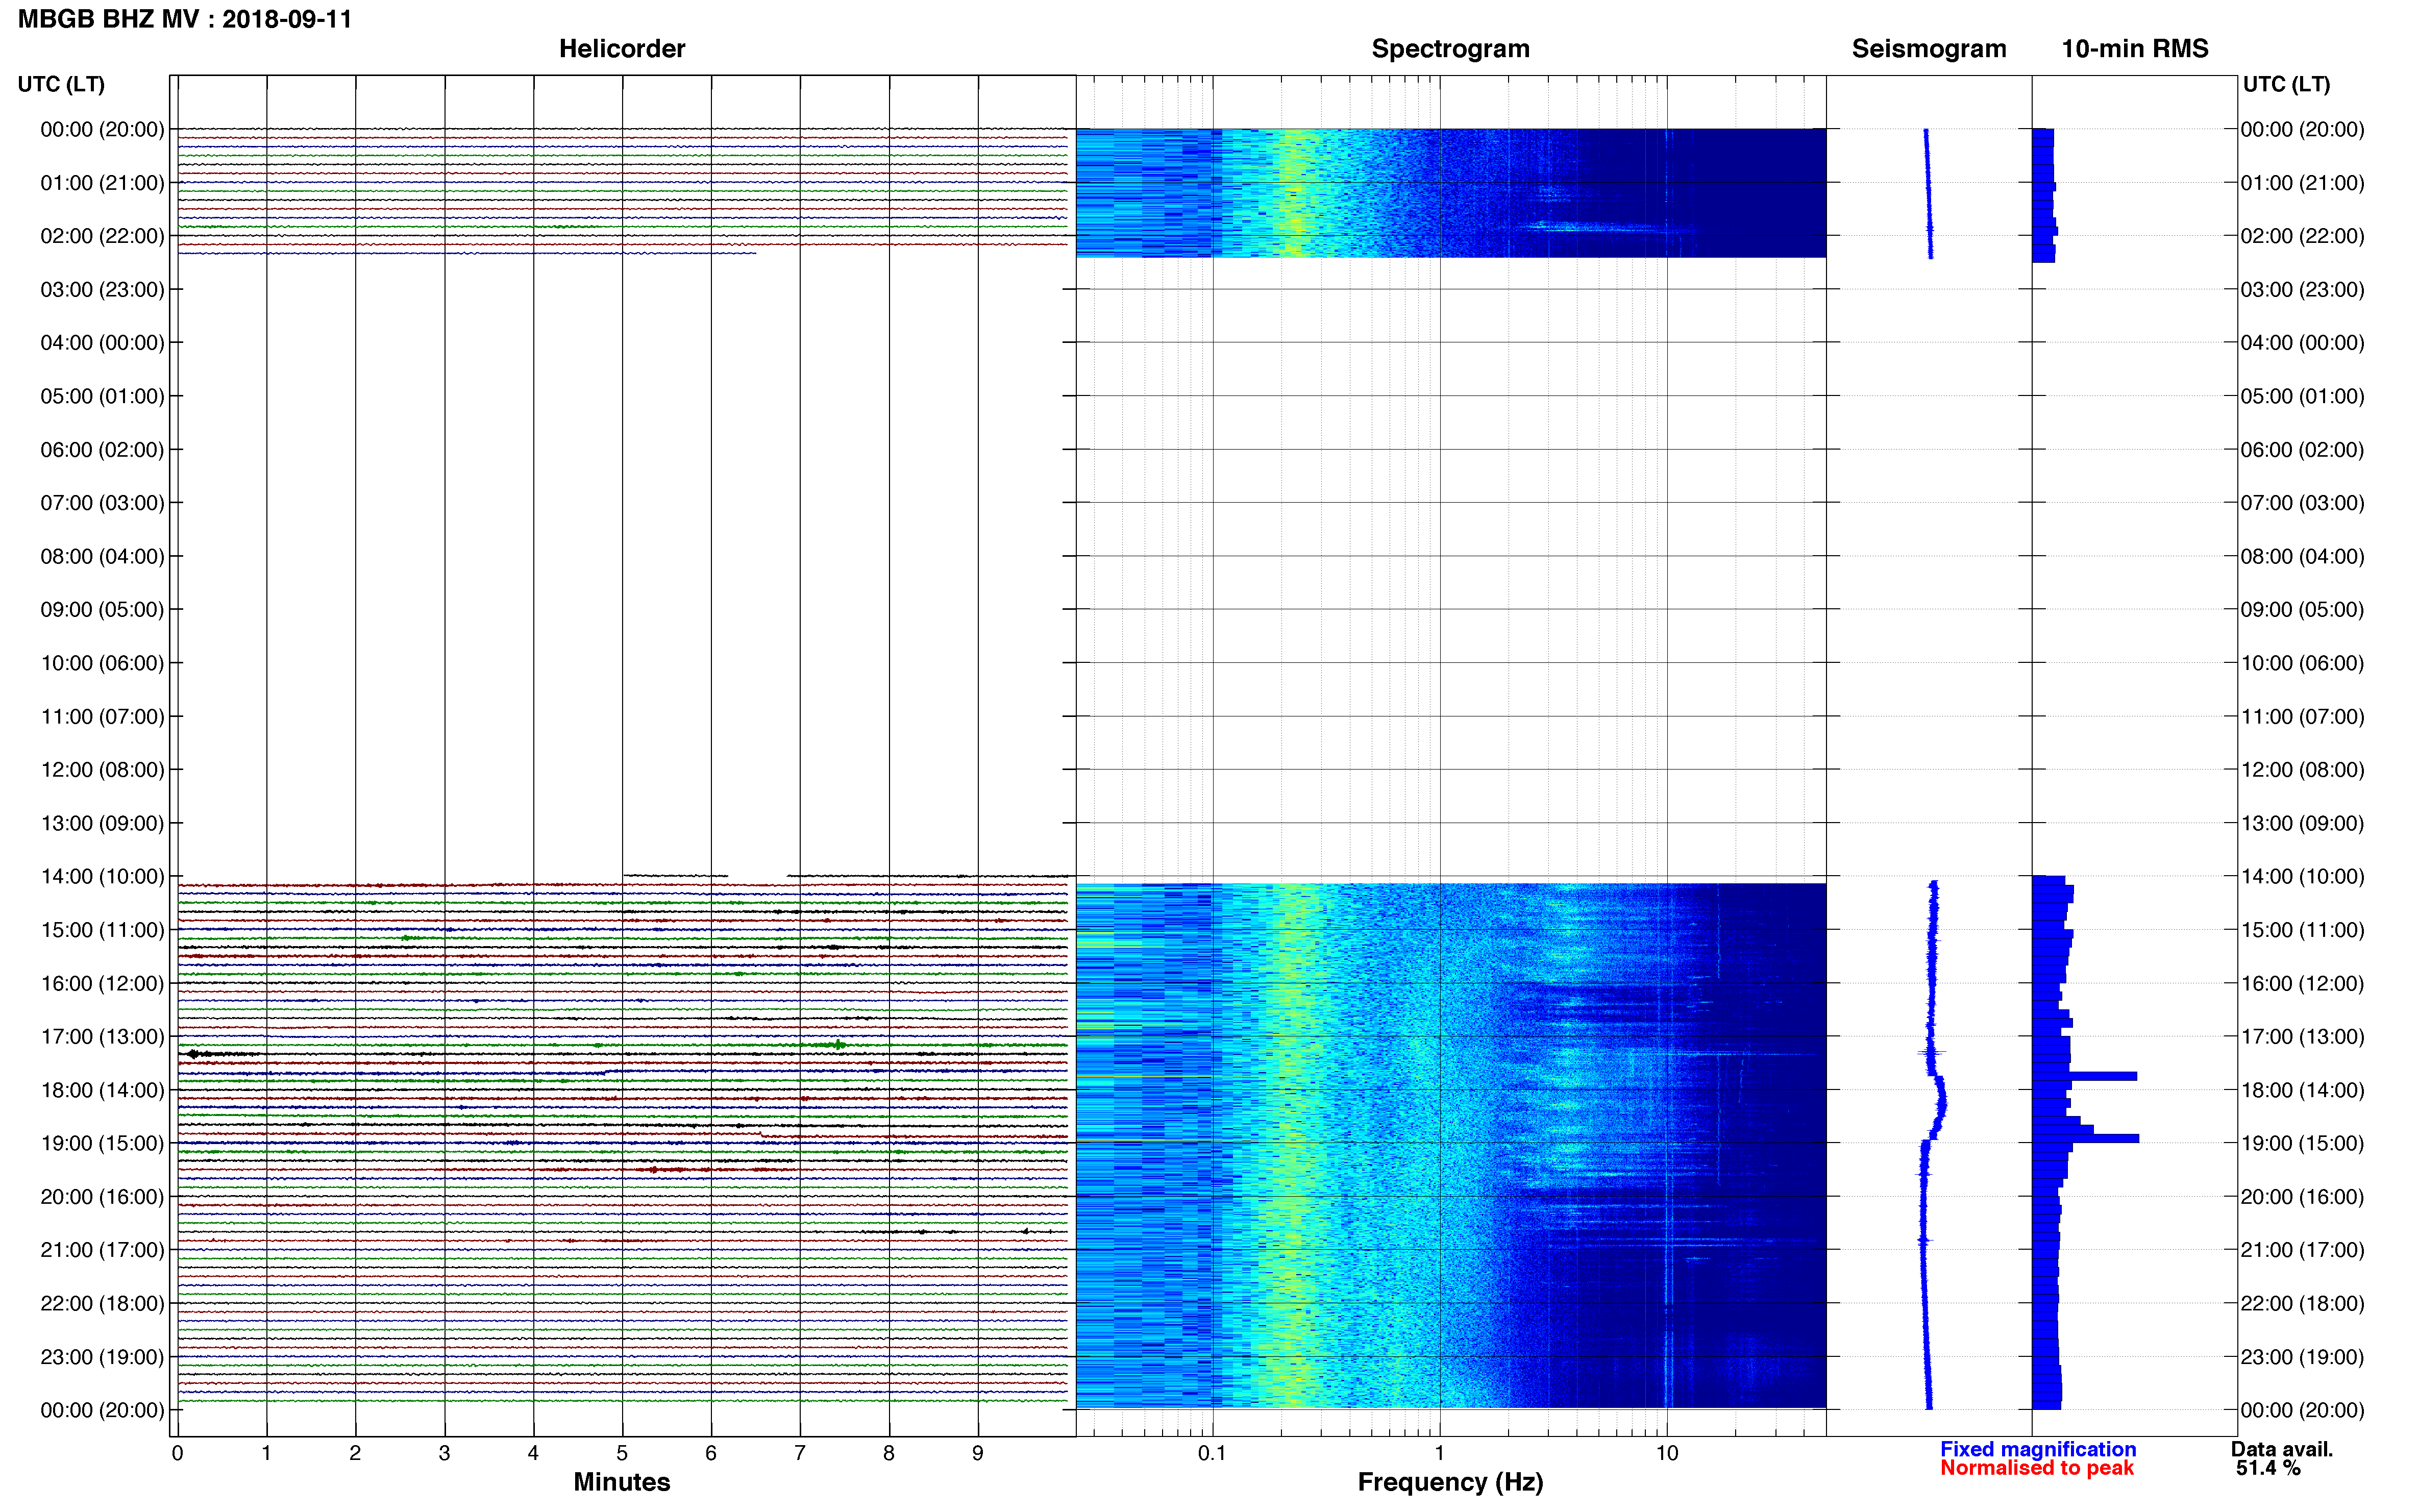Select left time label '13:00 (09:00)'

click(102, 823)
